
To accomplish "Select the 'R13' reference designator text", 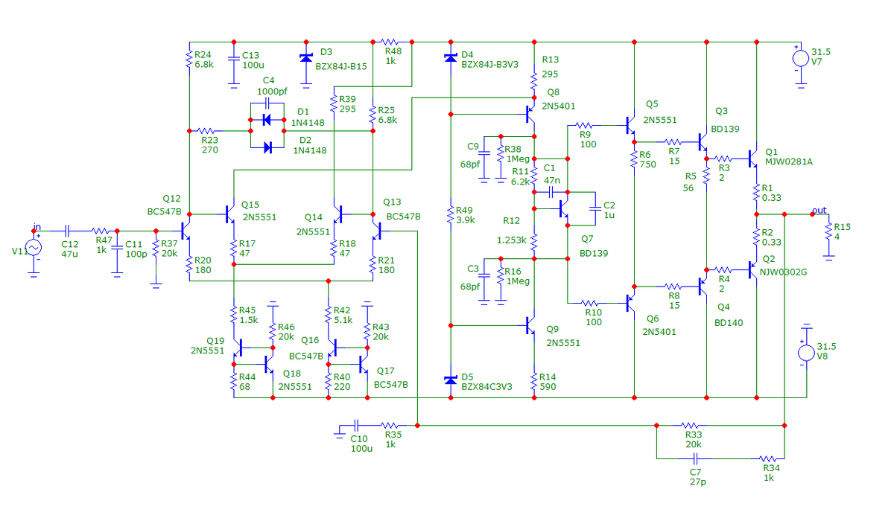I will pyautogui.click(x=551, y=59).
